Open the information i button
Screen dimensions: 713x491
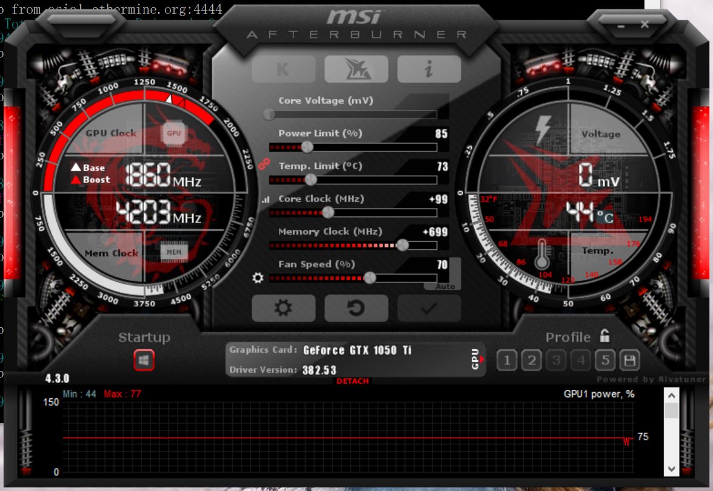click(x=429, y=70)
